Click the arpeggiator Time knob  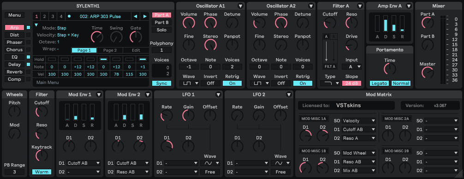pyautogui.click(x=97, y=37)
